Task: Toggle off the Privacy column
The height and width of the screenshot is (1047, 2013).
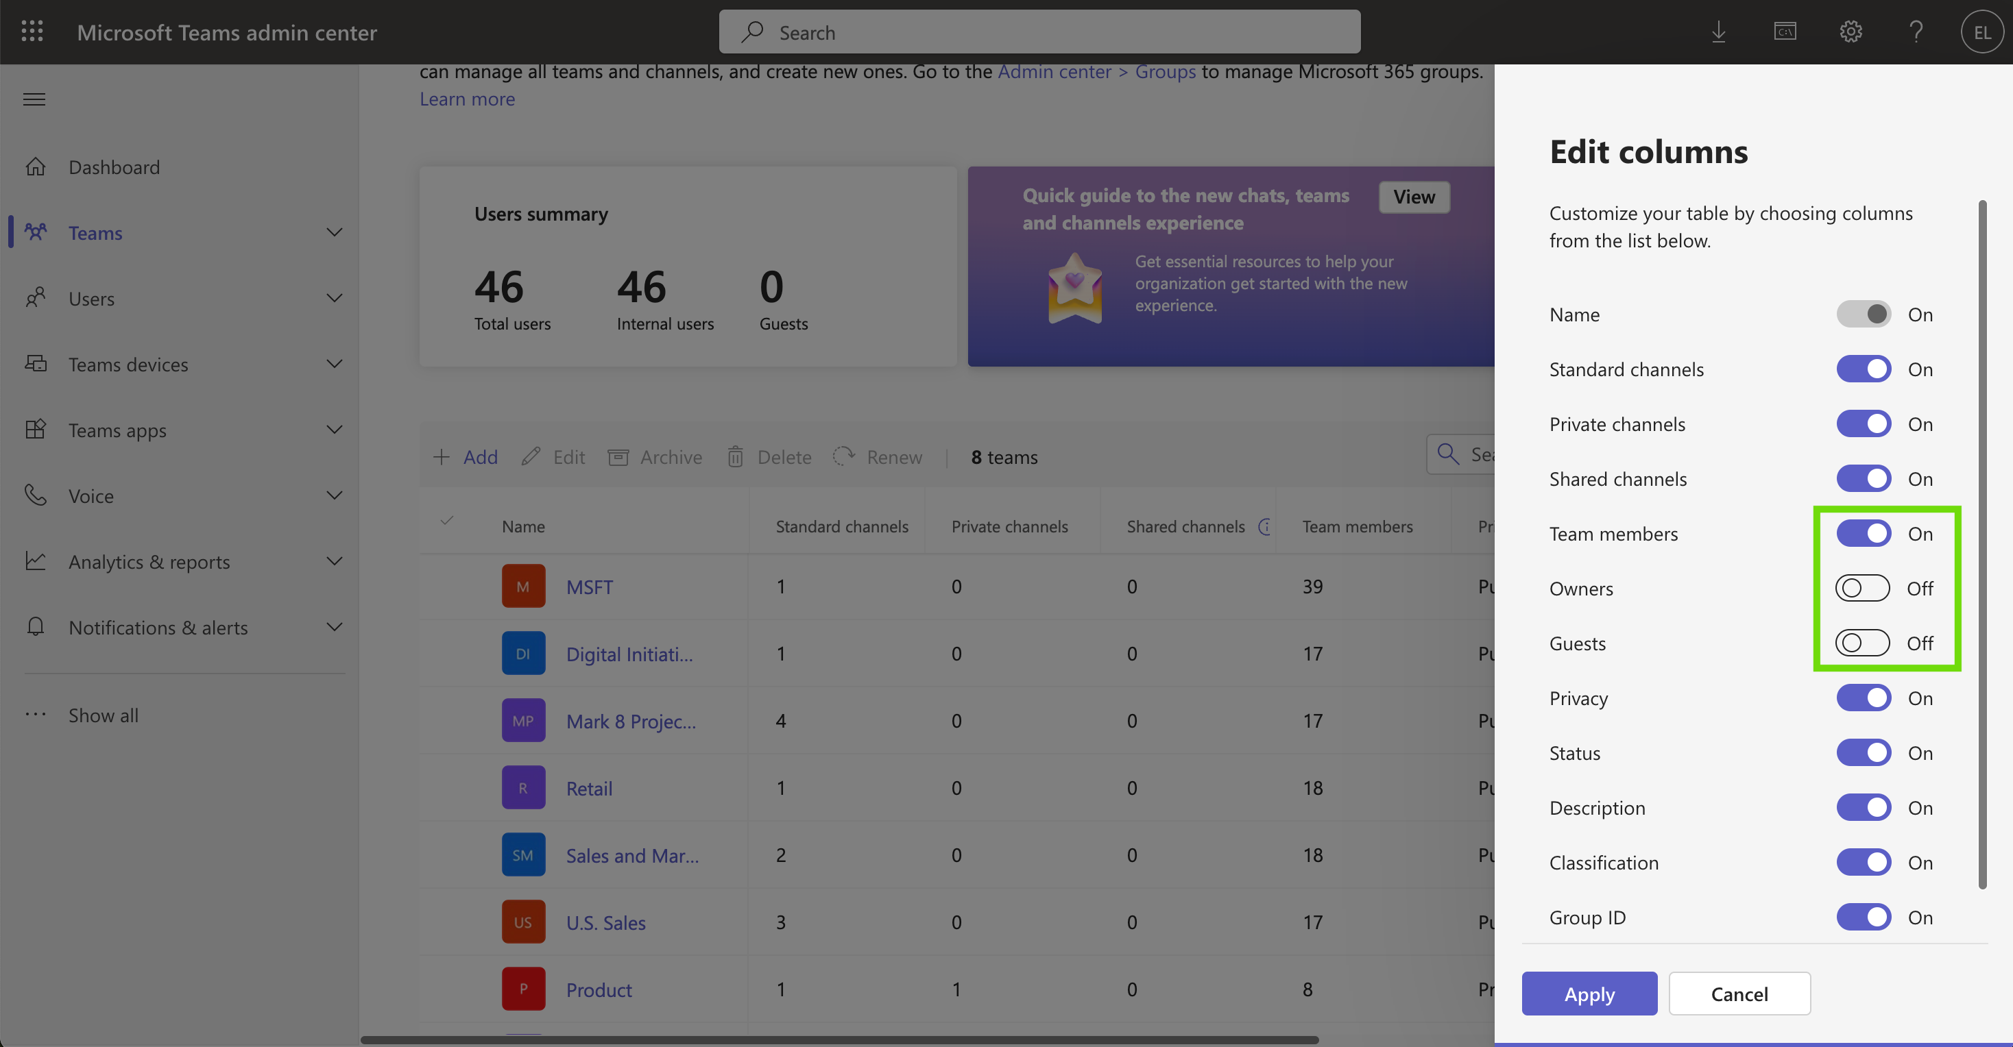Action: [1863, 698]
